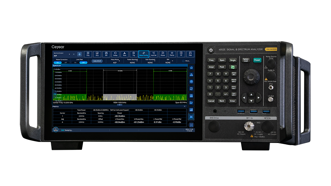Switch Limit Test to On
Screen dimensions: 331x186
75,63
